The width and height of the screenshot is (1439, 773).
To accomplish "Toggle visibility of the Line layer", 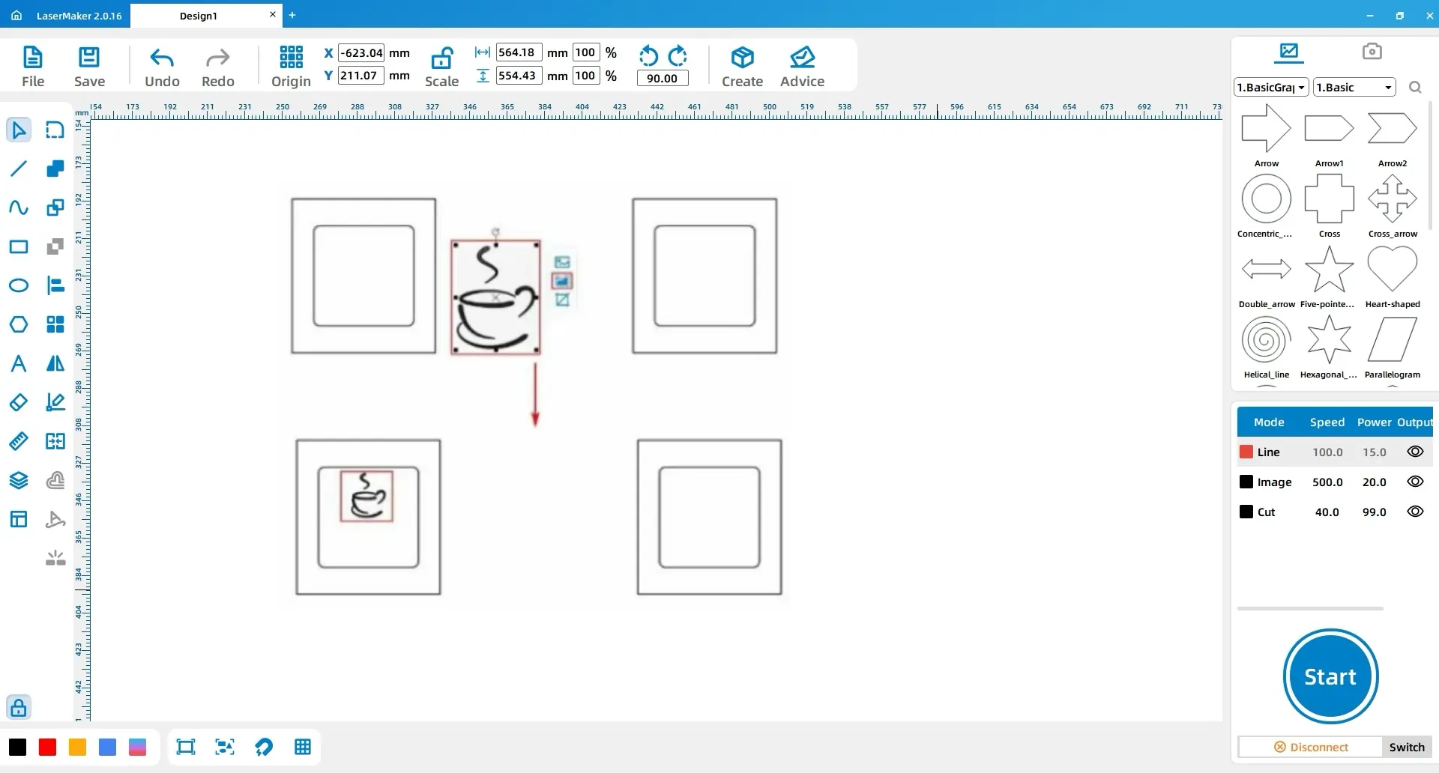I will [1415, 452].
